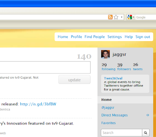The height and width of the screenshot is (137, 156).
Task: View the 26 tweets count link
Action: [x=138, y=67]
